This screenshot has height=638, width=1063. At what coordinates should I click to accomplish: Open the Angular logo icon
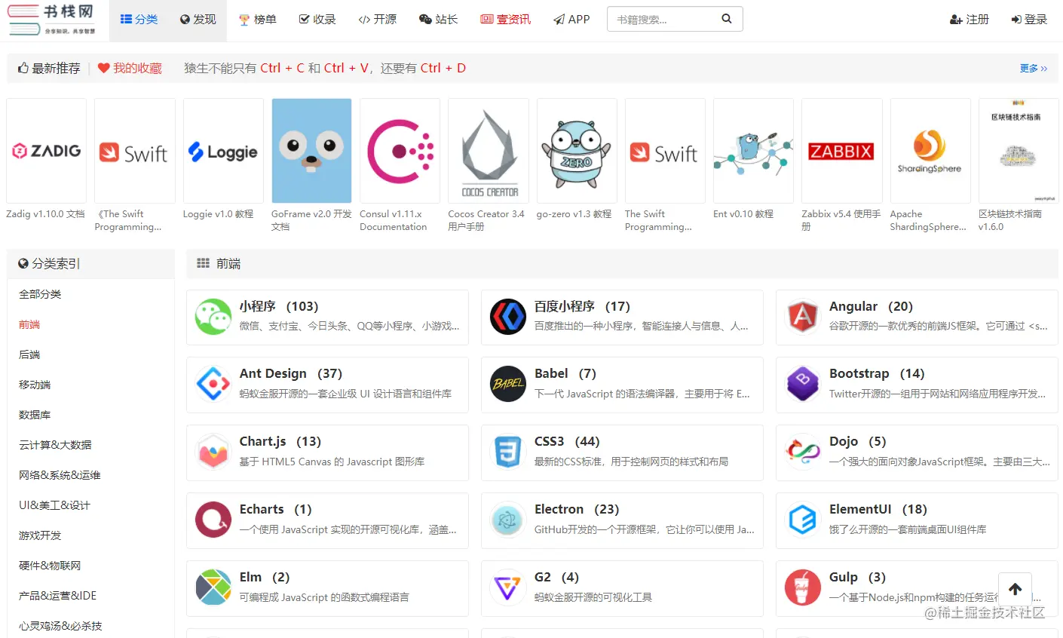[x=803, y=317]
